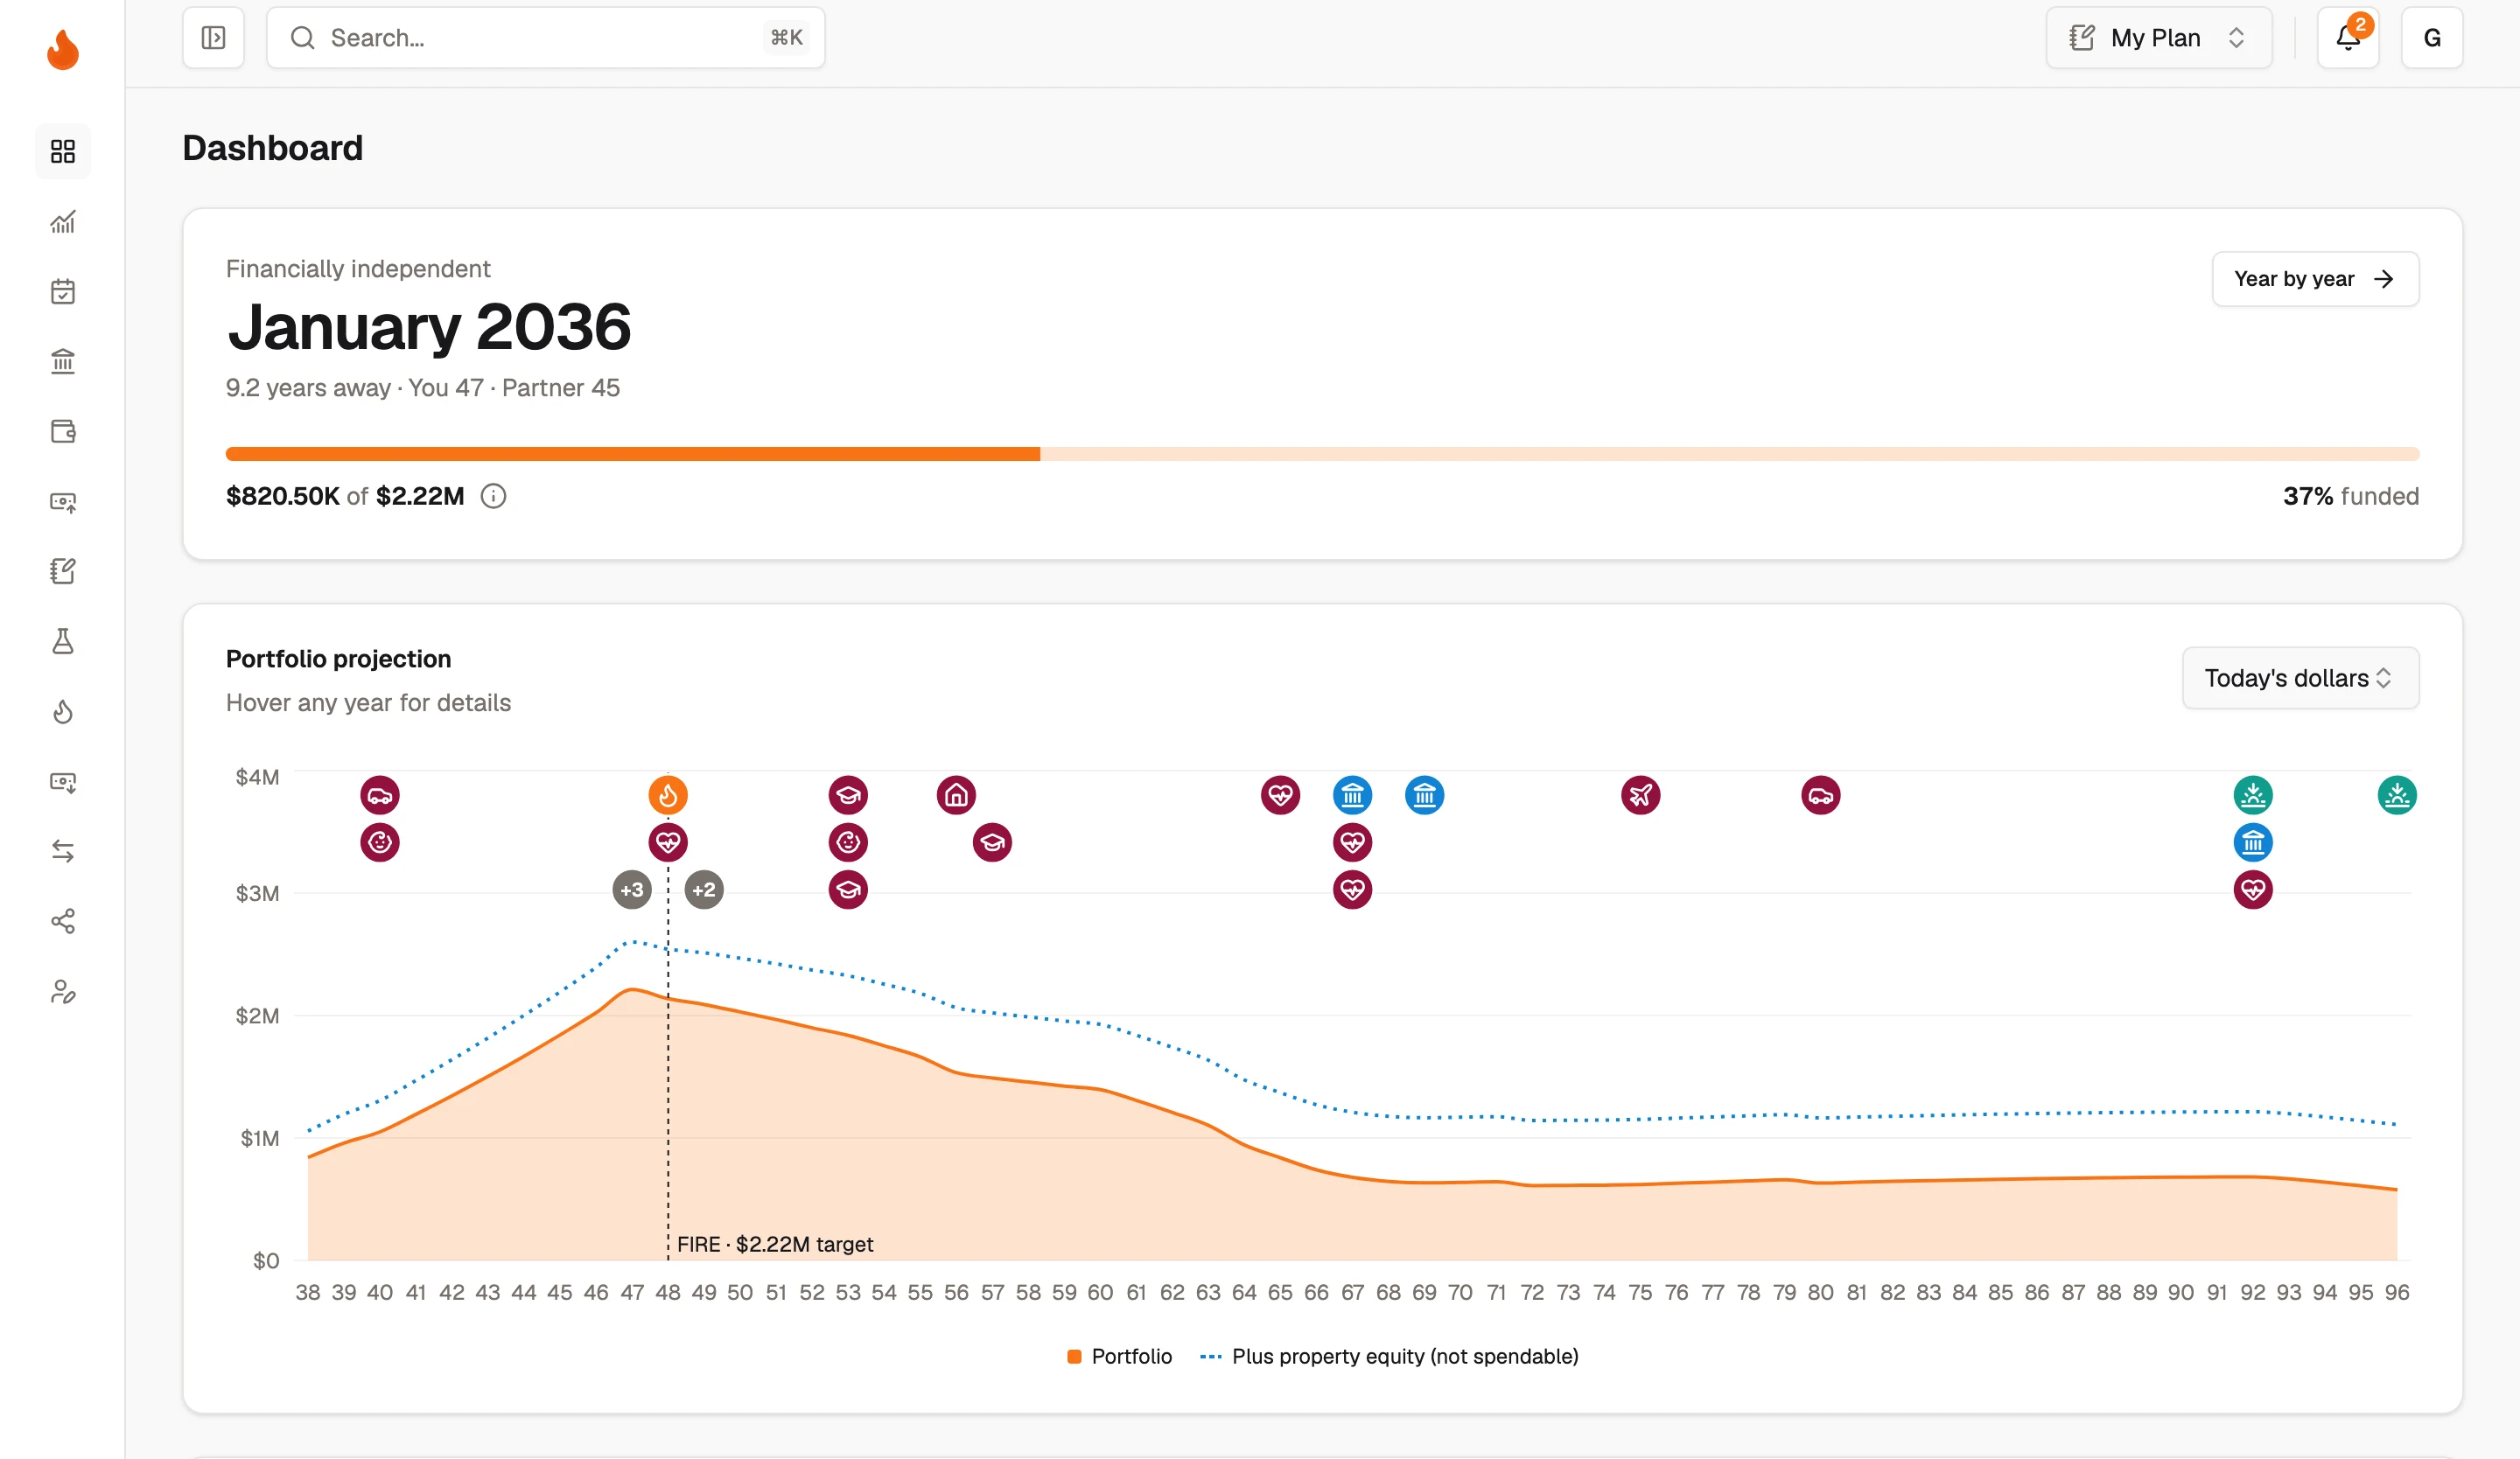Image resolution: width=2520 pixels, height=1459 pixels.
Task: Open the growth chart icon in sidebar
Action: (x=63, y=220)
